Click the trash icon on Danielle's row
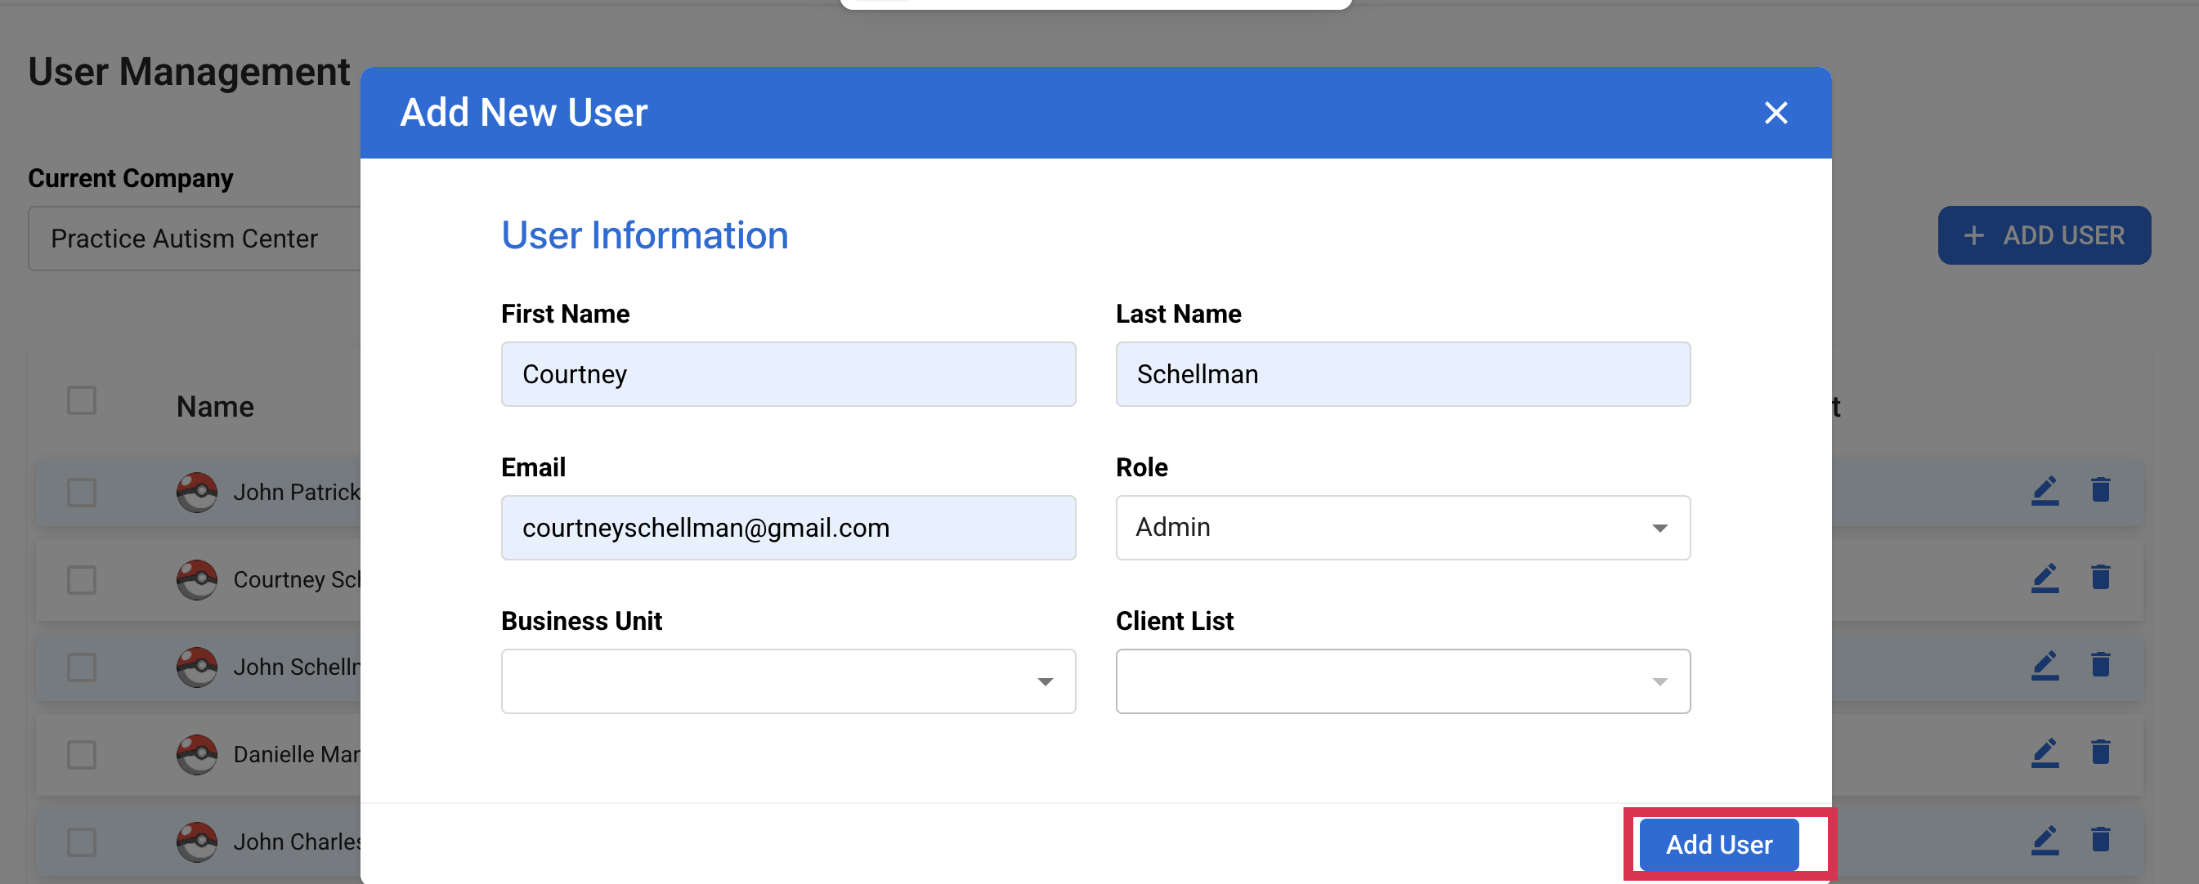Screen dimensions: 2199x884 pyautogui.click(x=2100, y=752)
